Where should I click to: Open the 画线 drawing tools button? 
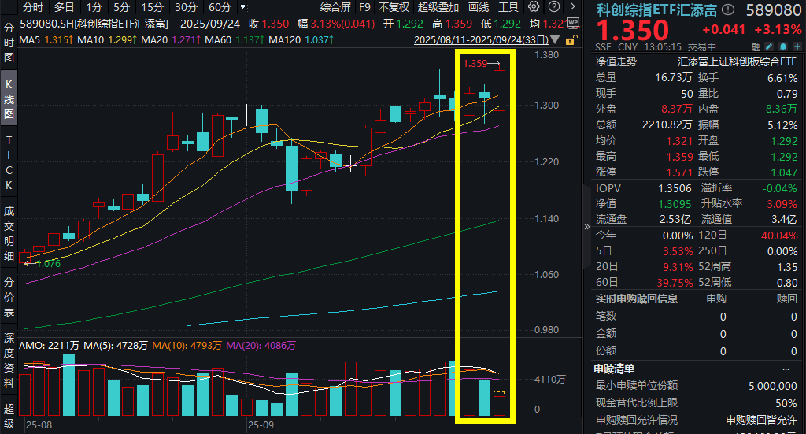click(x=479, y=7)
